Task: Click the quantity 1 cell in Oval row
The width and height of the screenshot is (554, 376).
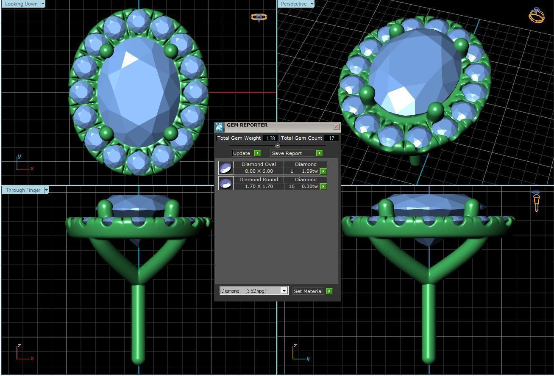Action: (292, 171)
